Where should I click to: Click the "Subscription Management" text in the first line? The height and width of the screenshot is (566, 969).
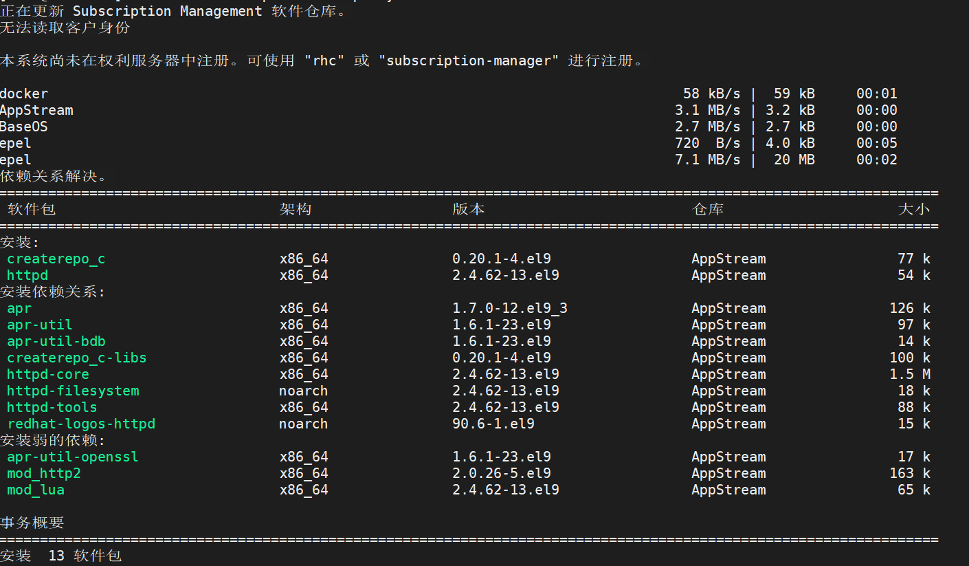click(x=168, y=12)
